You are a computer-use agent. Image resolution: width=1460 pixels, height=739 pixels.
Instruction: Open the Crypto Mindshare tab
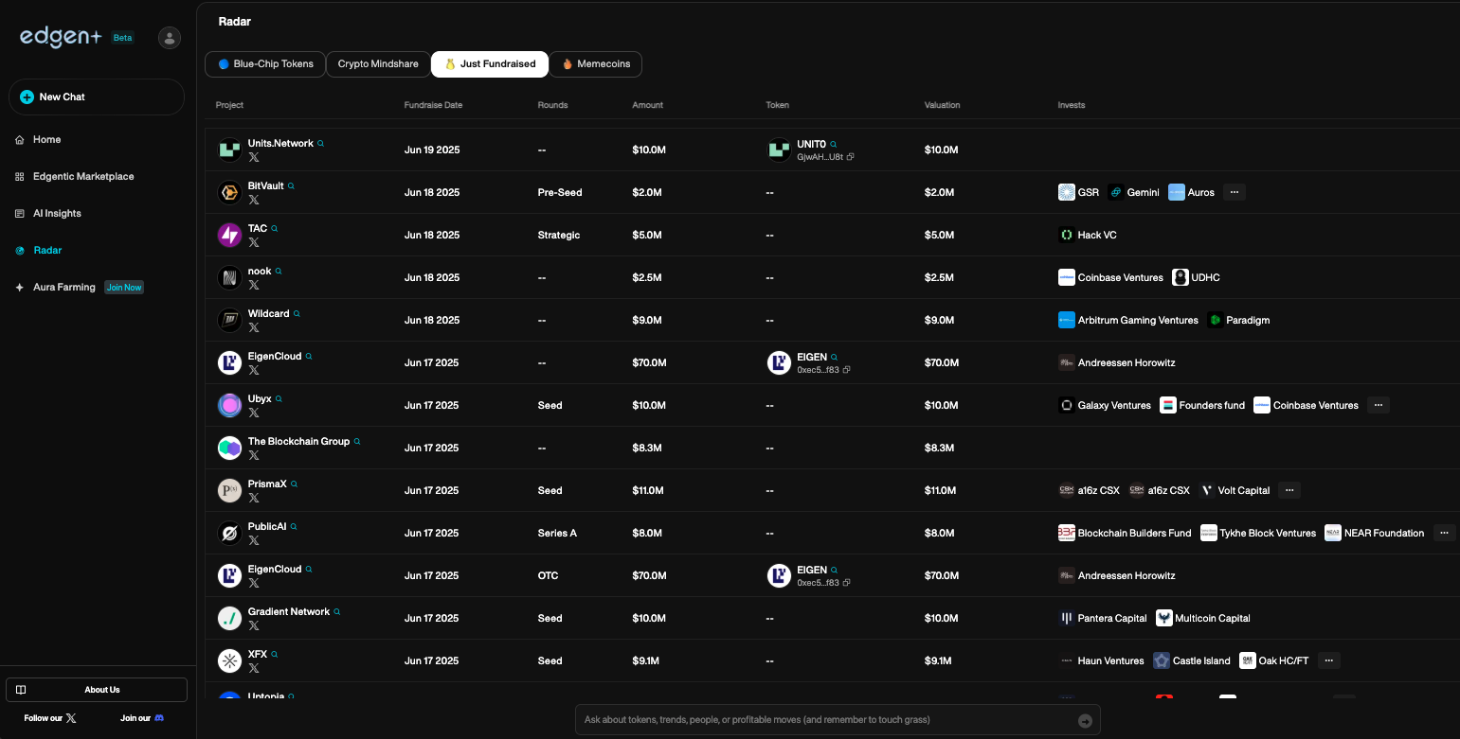tap(378, 64)
